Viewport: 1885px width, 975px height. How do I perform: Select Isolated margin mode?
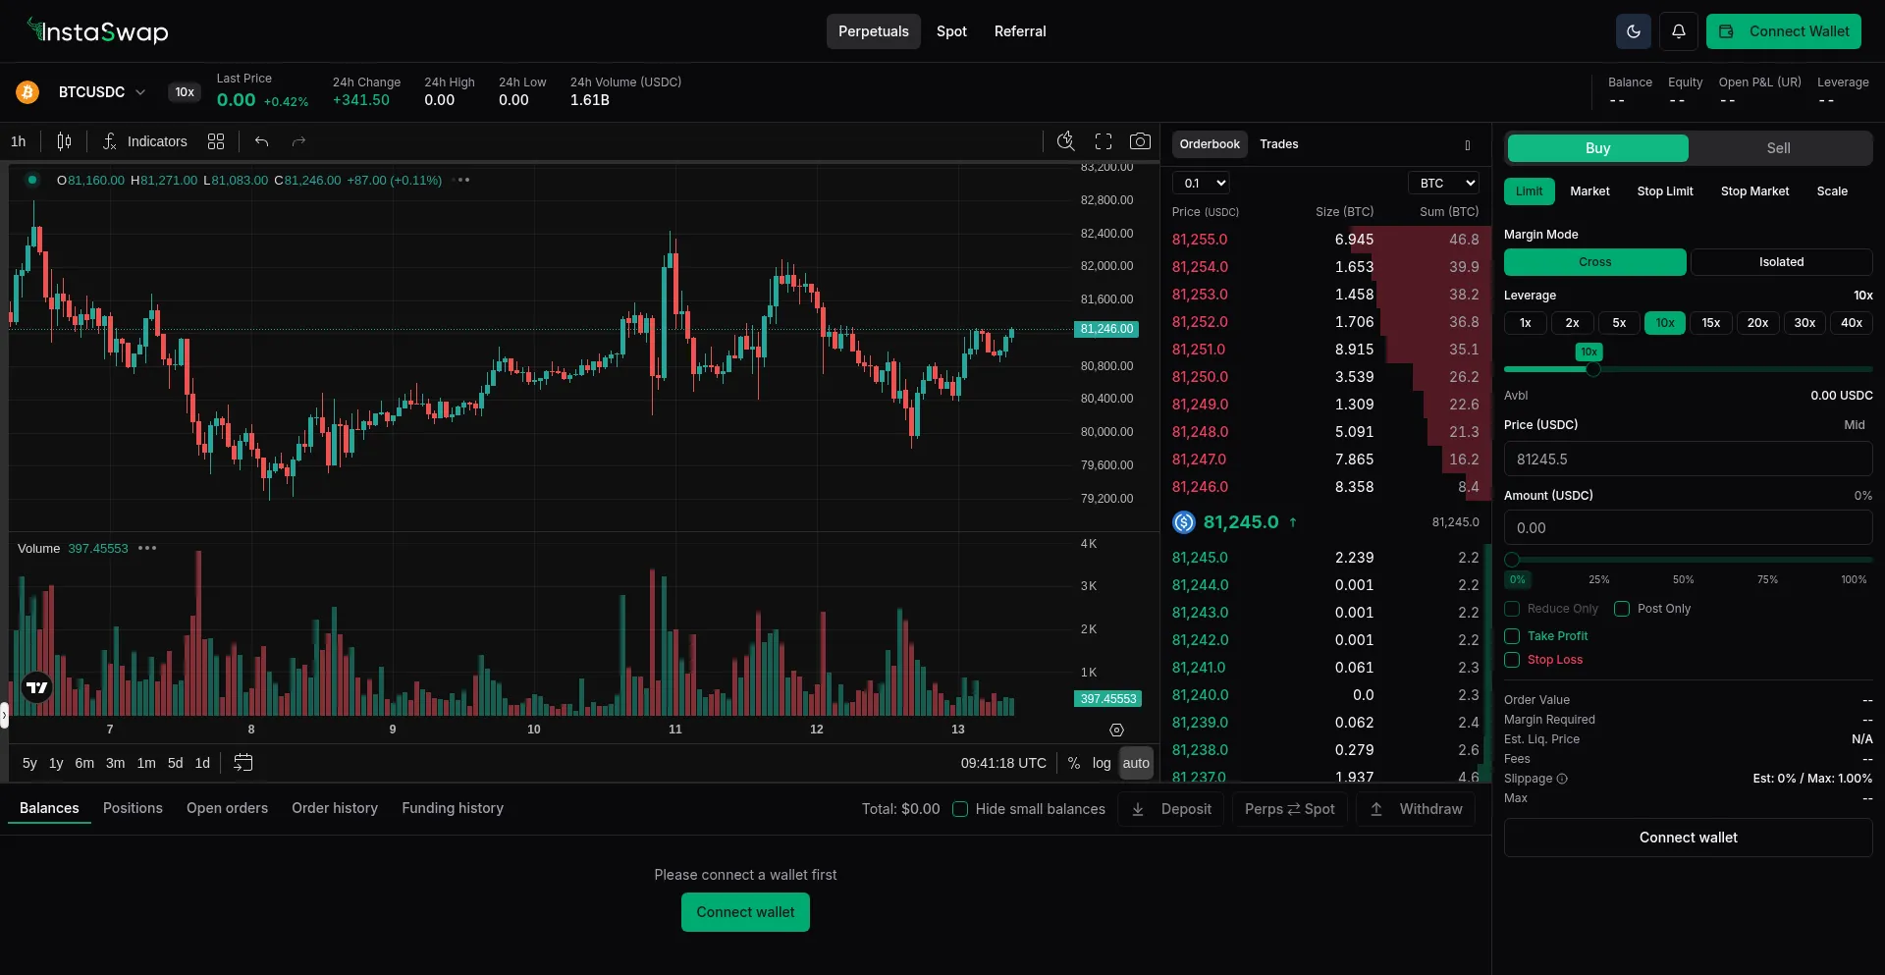pyautogui.click(x=1781, y=262)
